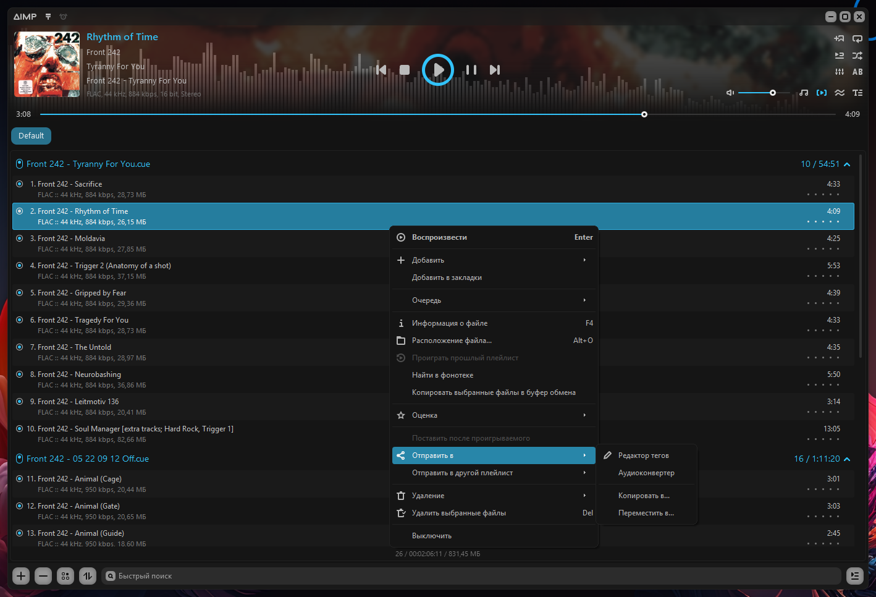Toggle checkbox for Moldavia track
Image resolution: width=876 pixels, height=597 pixels.
point(19,239)
